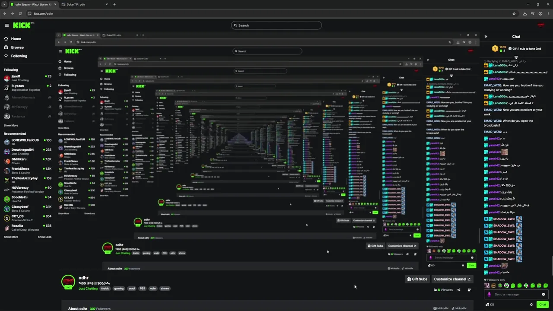The image size is (553, 311).
Task: Open the Just Chatting category link under odhr
Action: tap(88, 289)
